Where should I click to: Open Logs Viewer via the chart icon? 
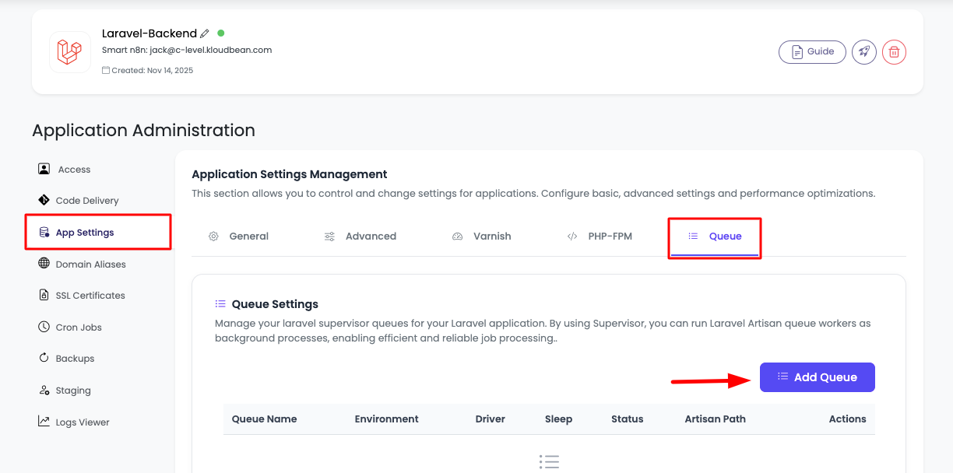[x=45, y=421]
